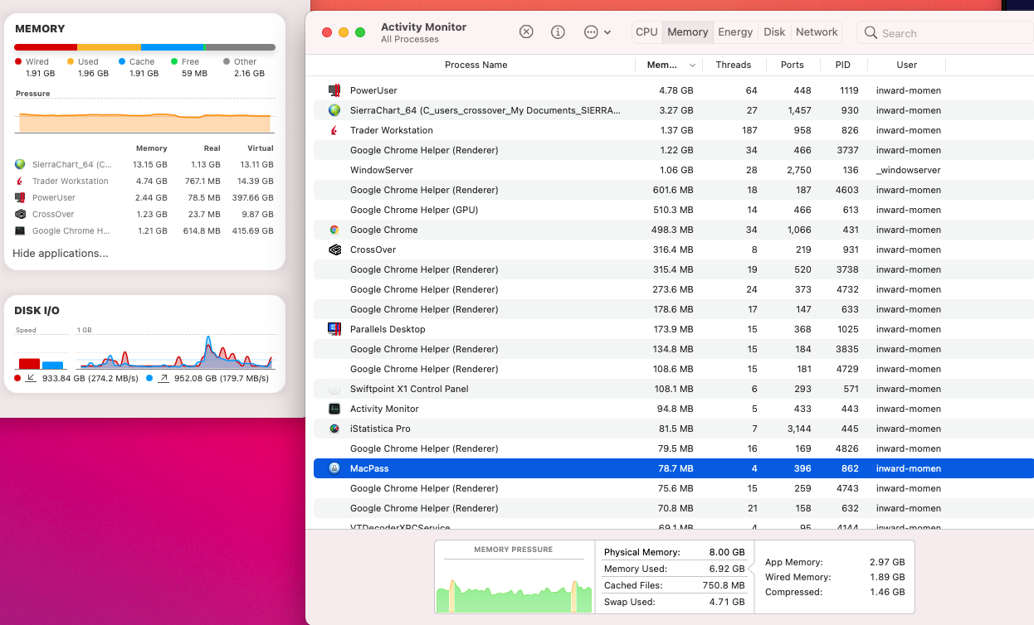The height and width of the screenshot is (625, 1034).
Task: Click the Swap Used 4.71 GB value
Action: 727,602
